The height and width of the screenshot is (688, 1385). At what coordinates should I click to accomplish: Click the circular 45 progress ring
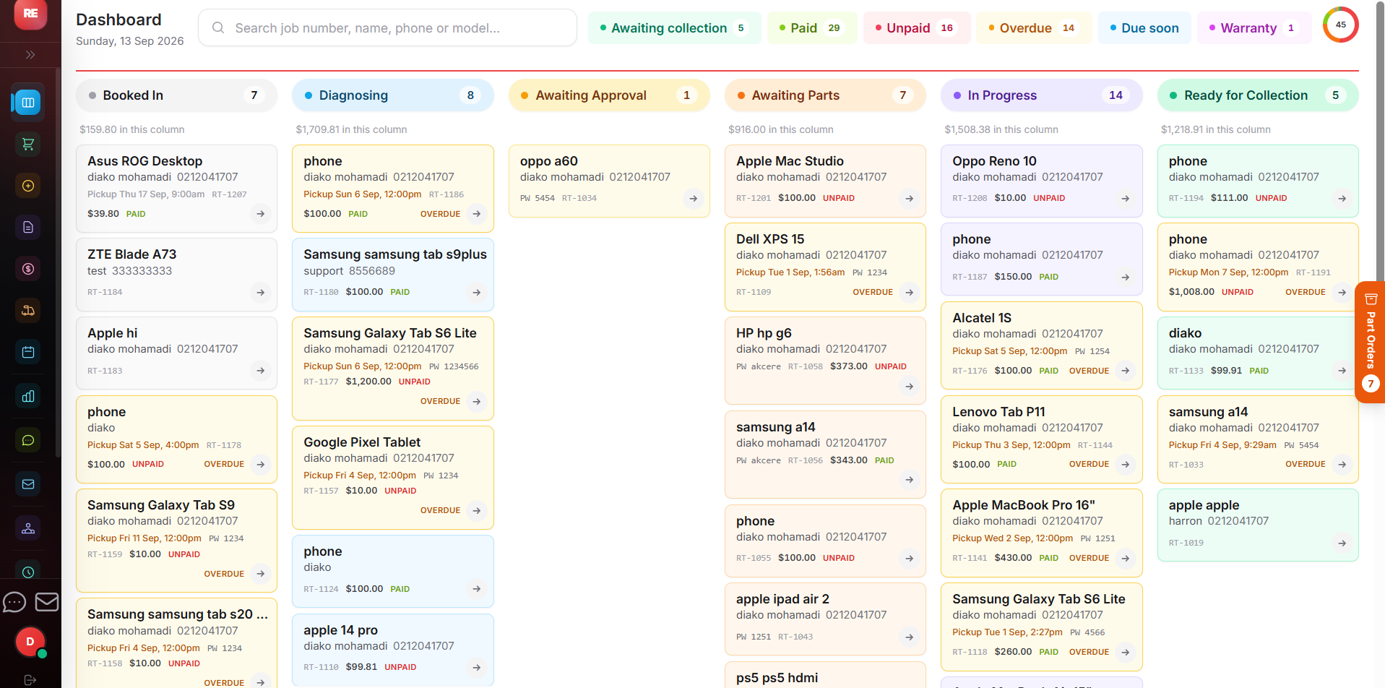click(1340, 25)
